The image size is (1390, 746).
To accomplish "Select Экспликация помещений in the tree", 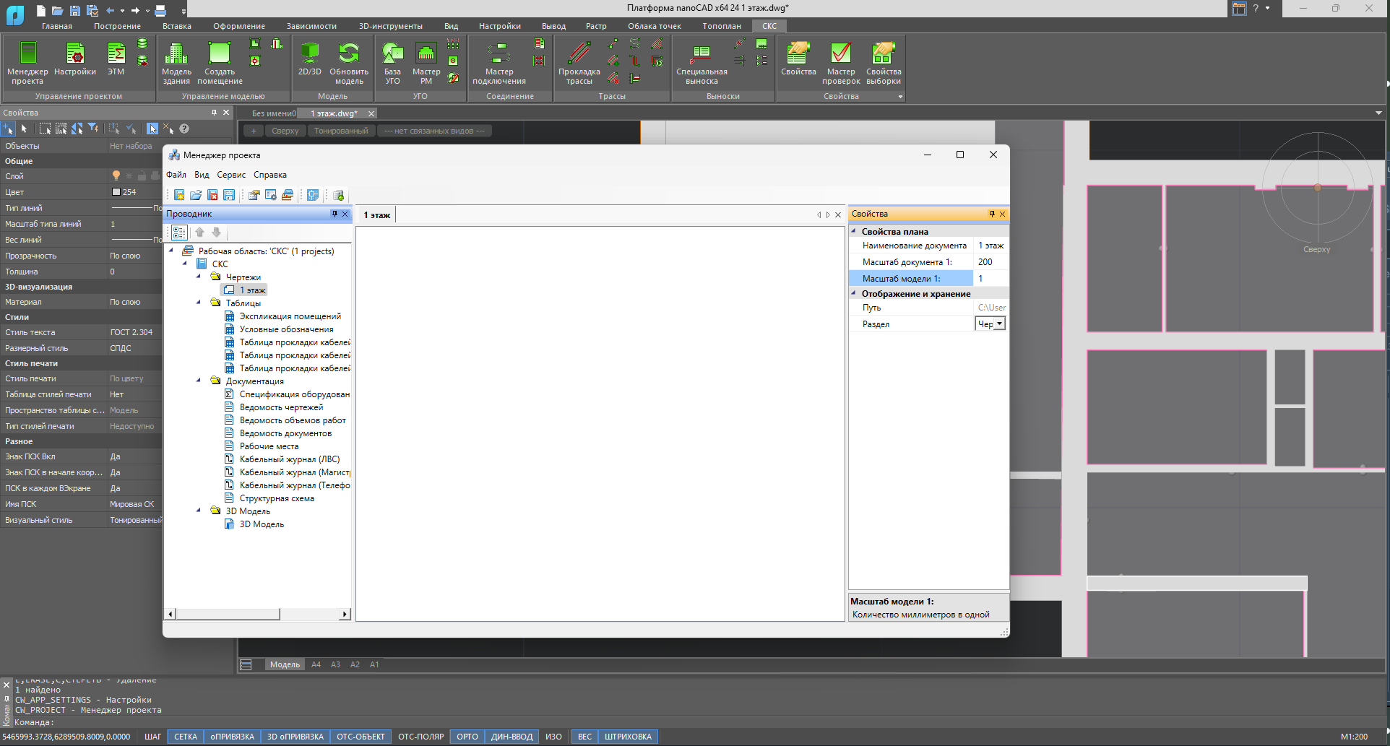I will (290, 316).
